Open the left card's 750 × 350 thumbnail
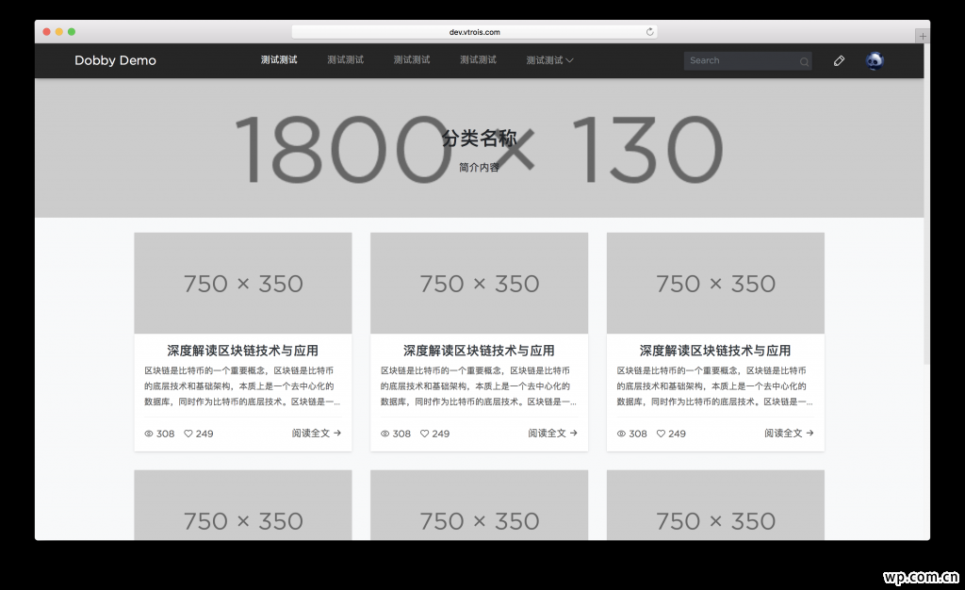 tap(243, 283)
